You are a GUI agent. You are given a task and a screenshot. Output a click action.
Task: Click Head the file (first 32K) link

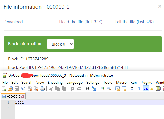pyautogui.click(x=81, y=22)
